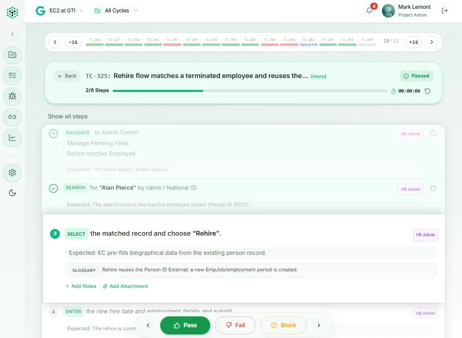Select failed test case TC-247 marker

[x=172, y=42]
